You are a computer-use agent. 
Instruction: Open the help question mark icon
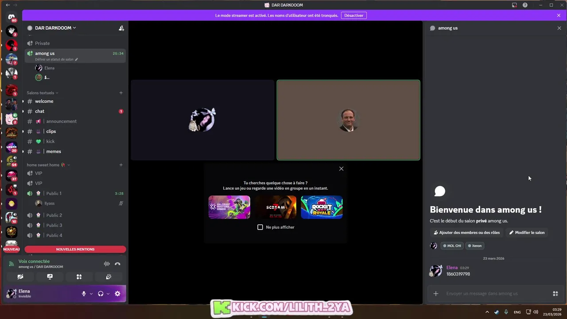525,5
